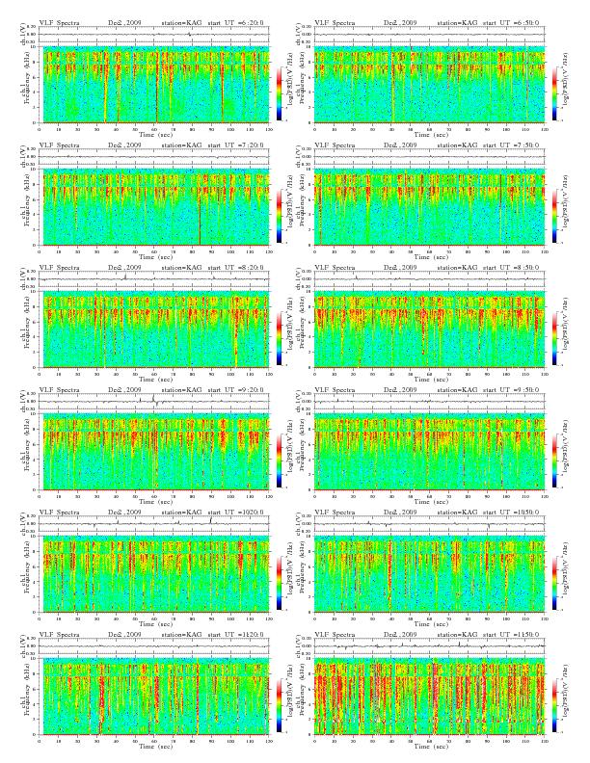
Task: Click the PSD color bar of the 1020:0 plot
Action: [x=279, y=583]
